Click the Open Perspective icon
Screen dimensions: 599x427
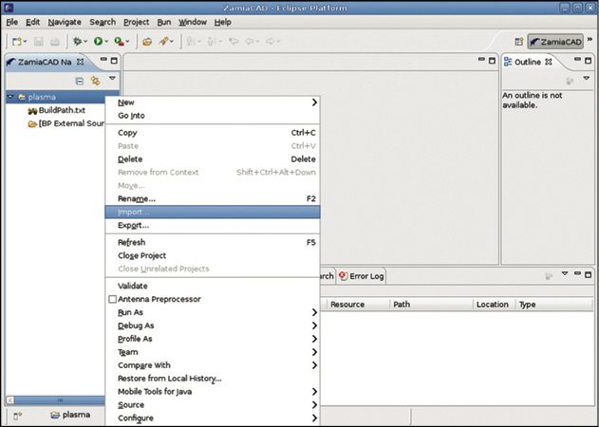point(518,42)
